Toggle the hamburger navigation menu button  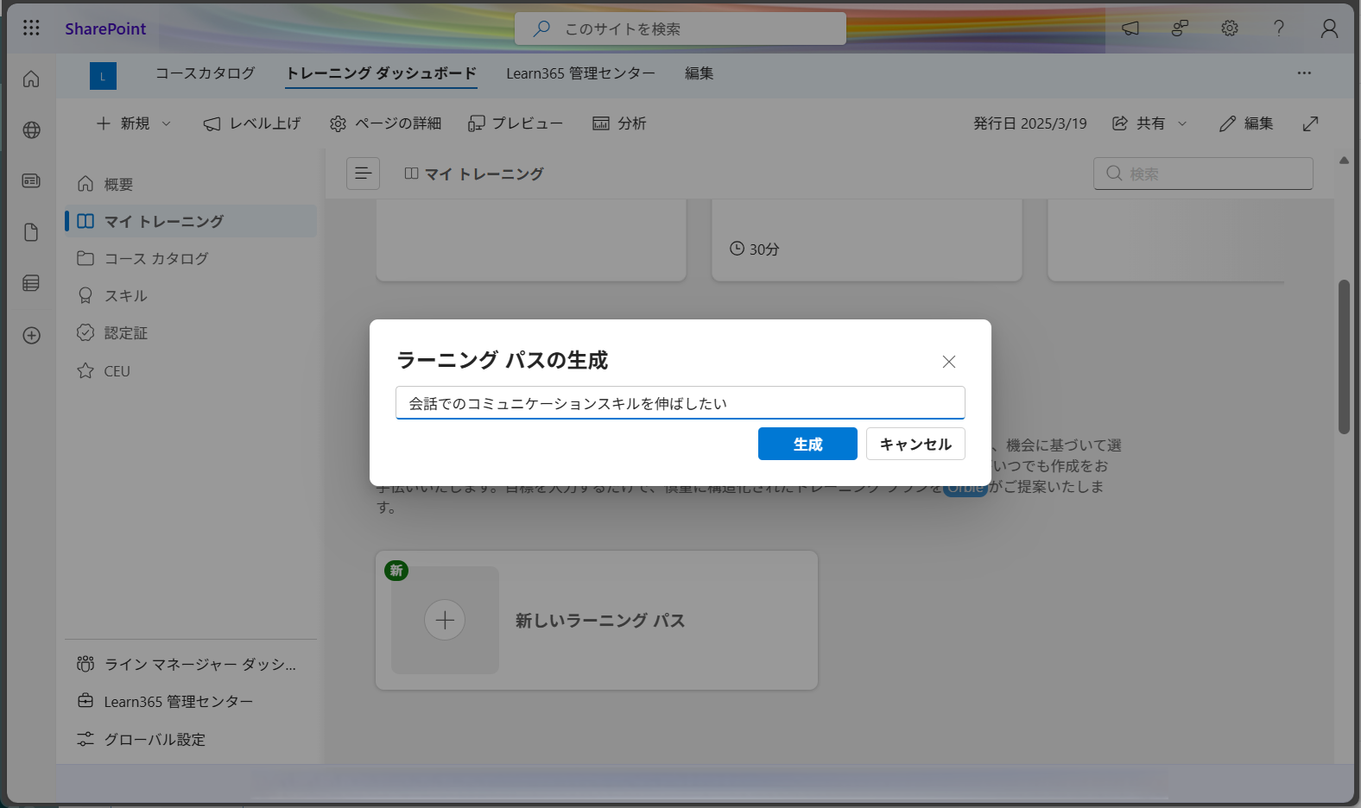tap(363, 174)
